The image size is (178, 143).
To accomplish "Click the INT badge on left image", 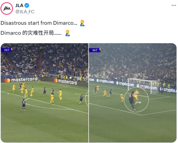I will (6, 50).
